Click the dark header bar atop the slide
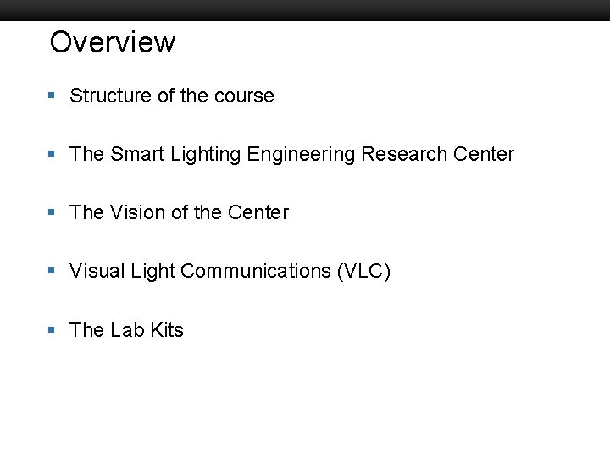This screenshot has width=610, height=457. tap(305, 9)
